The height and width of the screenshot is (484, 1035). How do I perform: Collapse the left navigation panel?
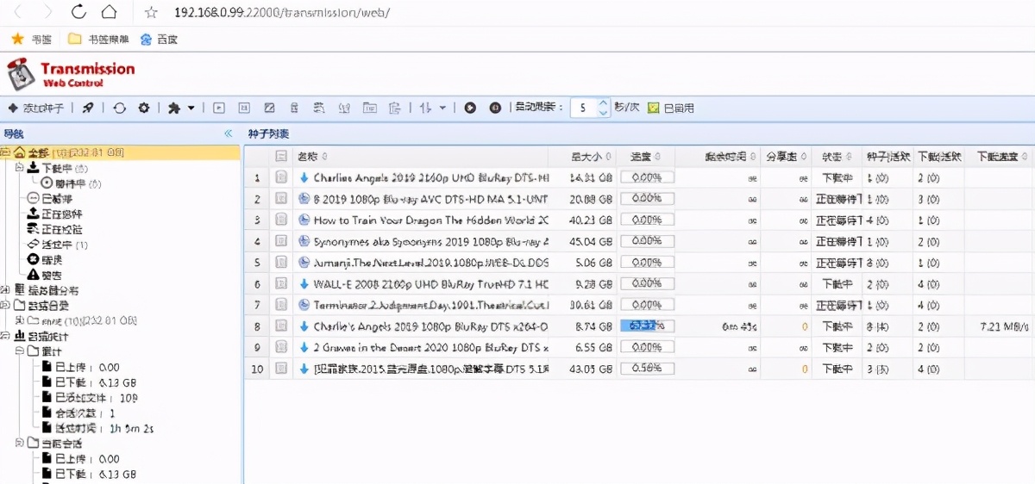coord(229,133)
